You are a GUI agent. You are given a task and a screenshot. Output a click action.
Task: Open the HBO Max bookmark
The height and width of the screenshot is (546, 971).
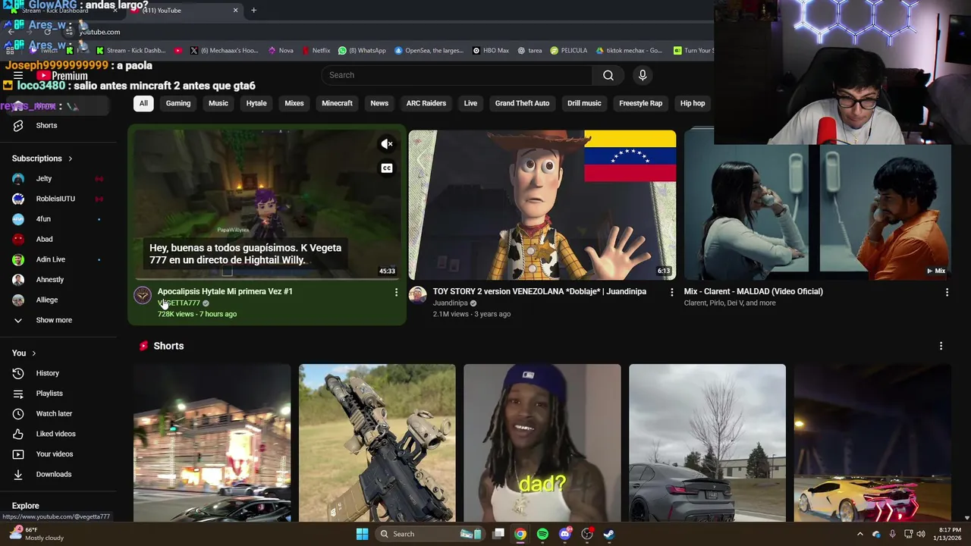[x=491, y=51]
